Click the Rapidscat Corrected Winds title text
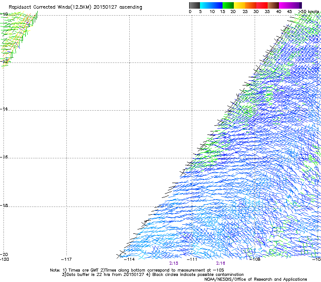This screenshot has width=321, height=282. [x=75, y=7]
